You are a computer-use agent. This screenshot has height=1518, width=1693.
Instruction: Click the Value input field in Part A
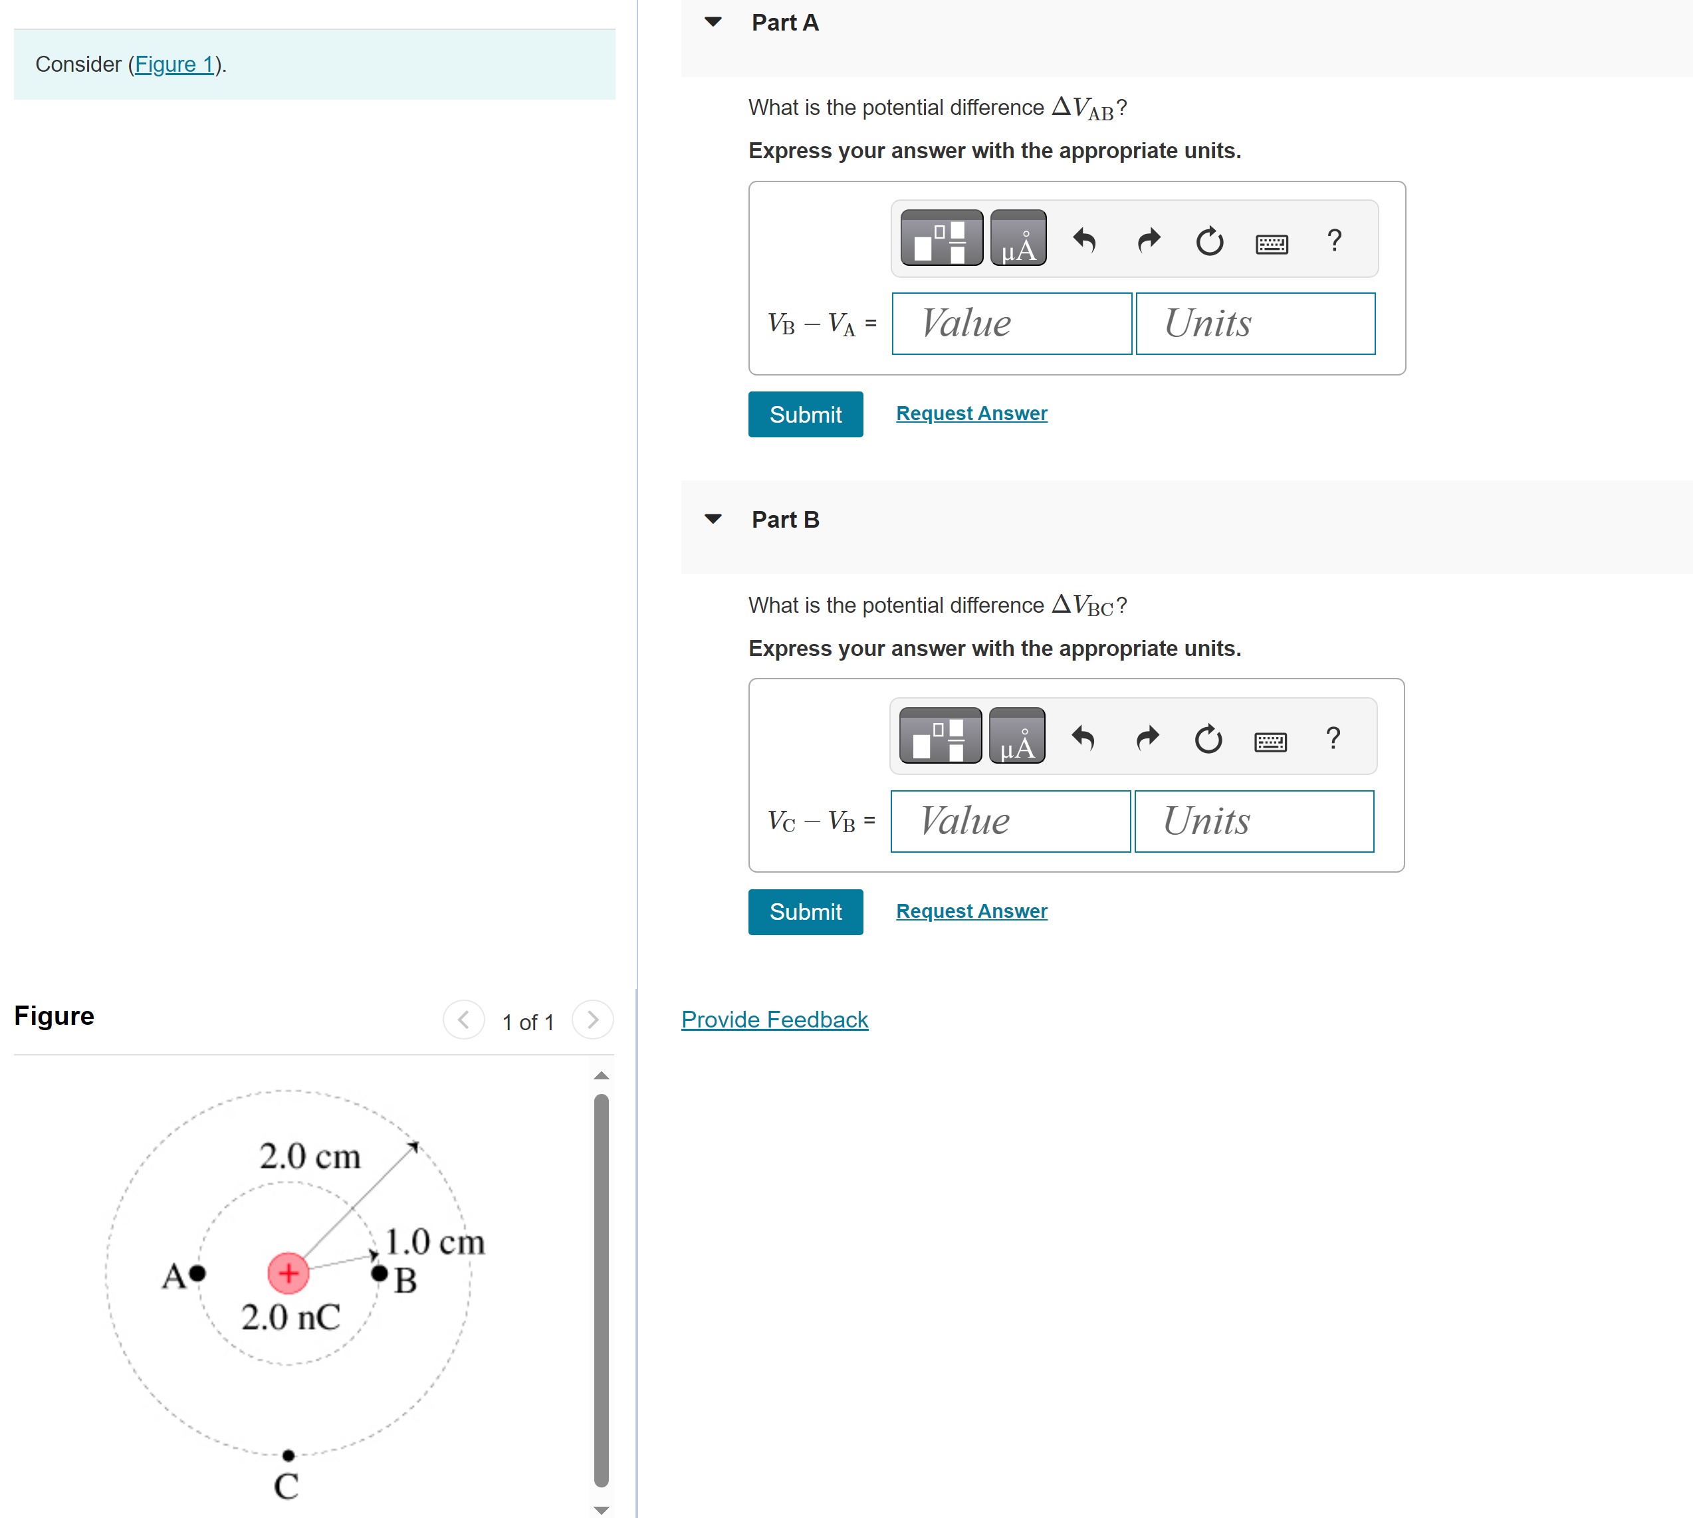tap(1011, 324)
